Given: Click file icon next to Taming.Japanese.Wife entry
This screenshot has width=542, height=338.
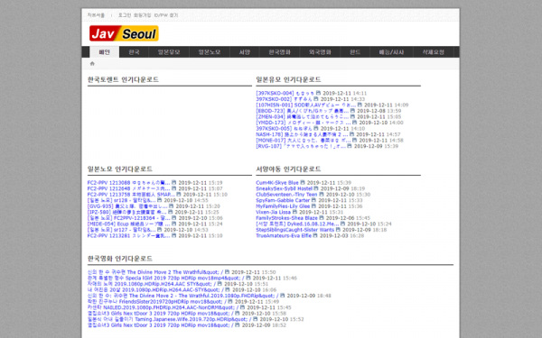Looking at the screenshot, I should pyautogui.click(x=255, y=319).
